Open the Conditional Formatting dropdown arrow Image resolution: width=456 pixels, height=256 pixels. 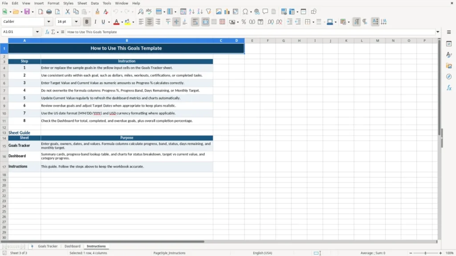click(349, 22)
